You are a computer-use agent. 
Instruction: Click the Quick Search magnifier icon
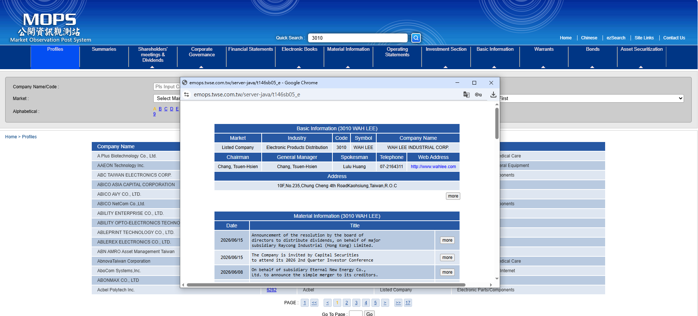point(416,38)
